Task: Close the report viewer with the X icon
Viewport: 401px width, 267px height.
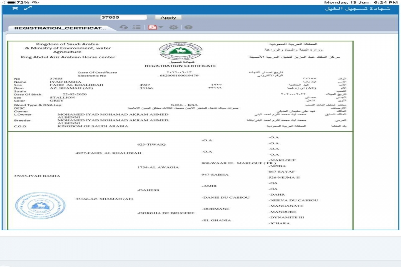Action: coord(15,8)
